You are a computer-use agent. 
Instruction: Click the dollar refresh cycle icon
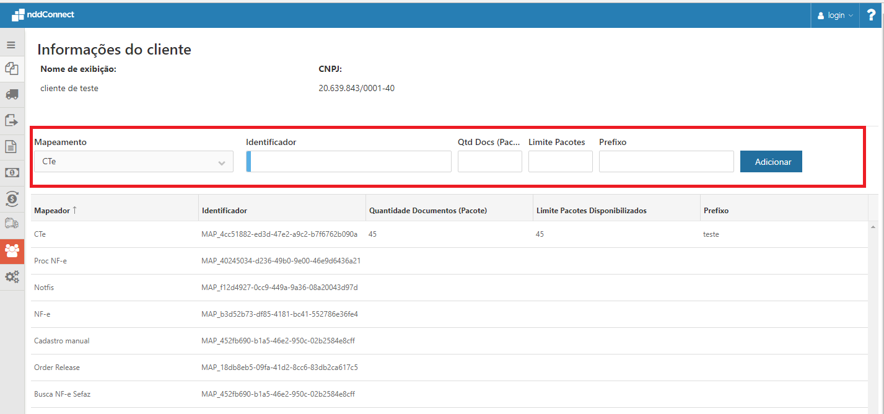tap(12, 198)
